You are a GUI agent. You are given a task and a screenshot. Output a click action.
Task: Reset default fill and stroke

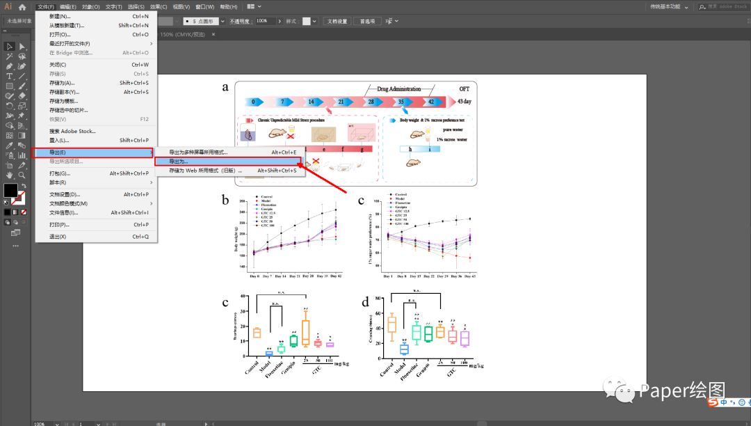(6, 203)
